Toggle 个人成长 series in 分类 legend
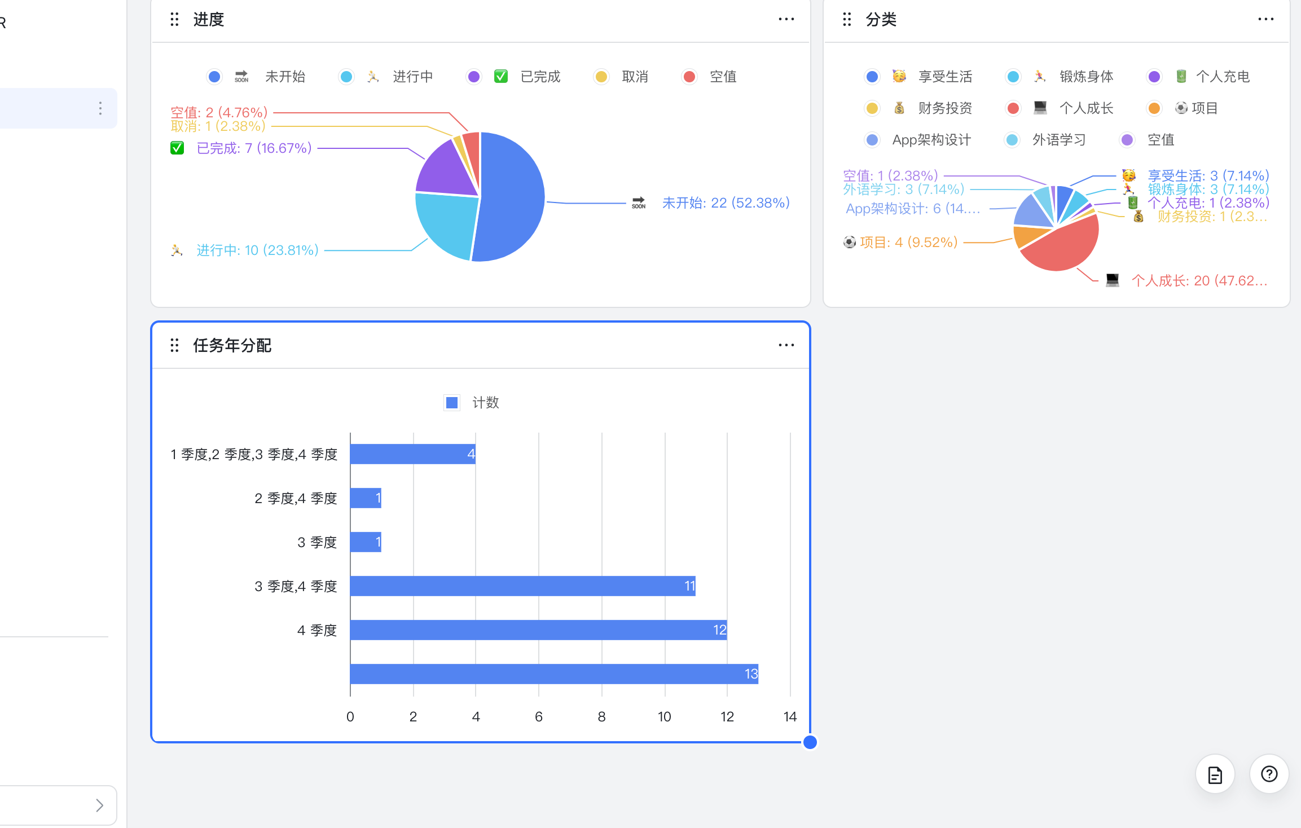1301x828 pixels. click(1086, 108)
